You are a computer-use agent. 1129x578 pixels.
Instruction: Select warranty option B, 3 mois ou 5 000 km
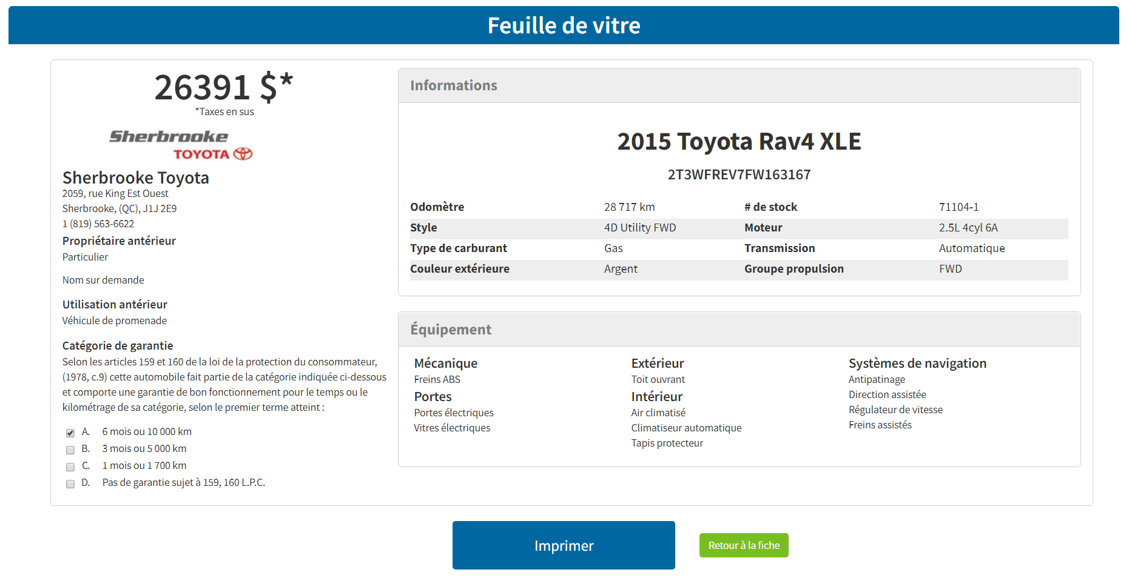point(70,450)
